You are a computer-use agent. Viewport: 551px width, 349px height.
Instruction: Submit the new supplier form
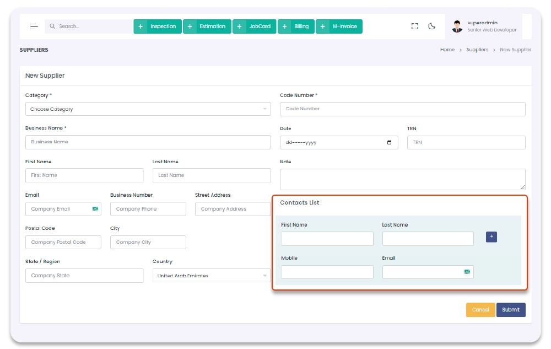[511, 310]
